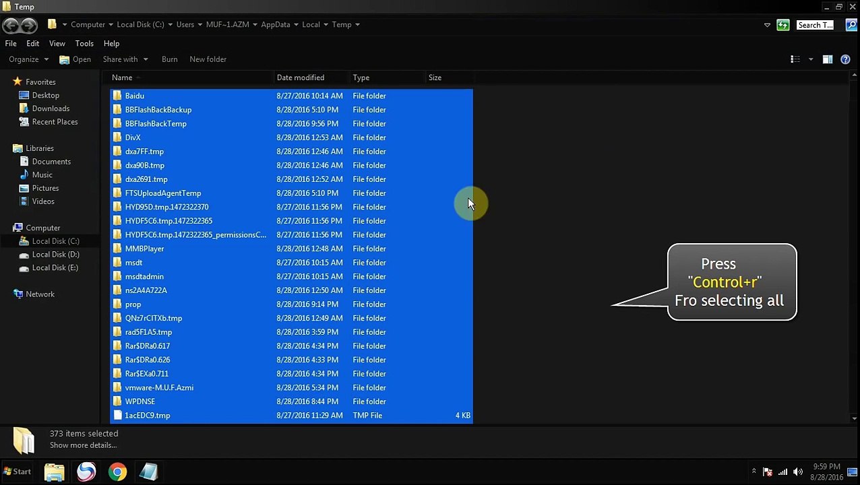Screen dimensions: 860x485
Task: Select the Music library
Action: click(x=42, y=174)
